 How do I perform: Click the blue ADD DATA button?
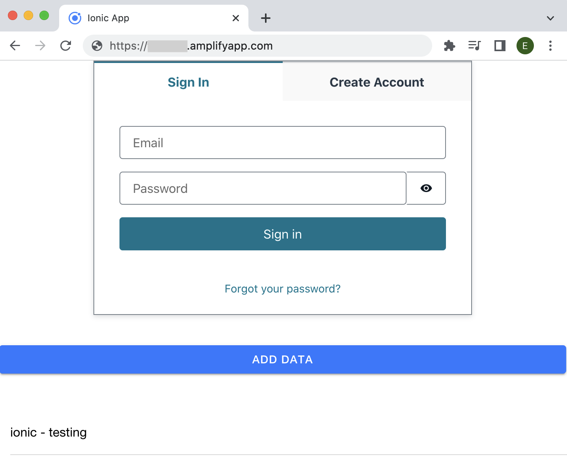coord(283,359)
